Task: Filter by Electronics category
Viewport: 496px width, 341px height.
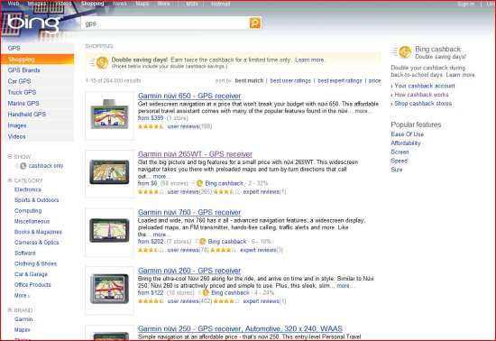Action: tap(28, 189)
